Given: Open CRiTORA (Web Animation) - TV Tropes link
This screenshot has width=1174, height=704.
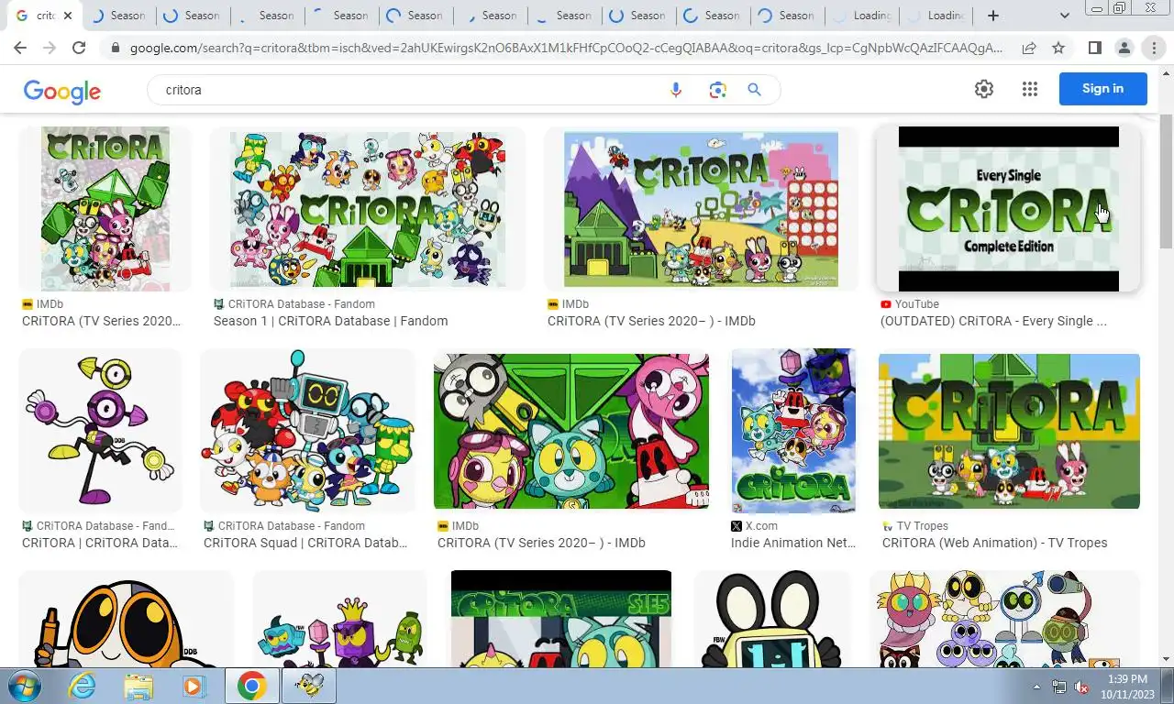Looking at the screenshot, I should click(994, 543).
